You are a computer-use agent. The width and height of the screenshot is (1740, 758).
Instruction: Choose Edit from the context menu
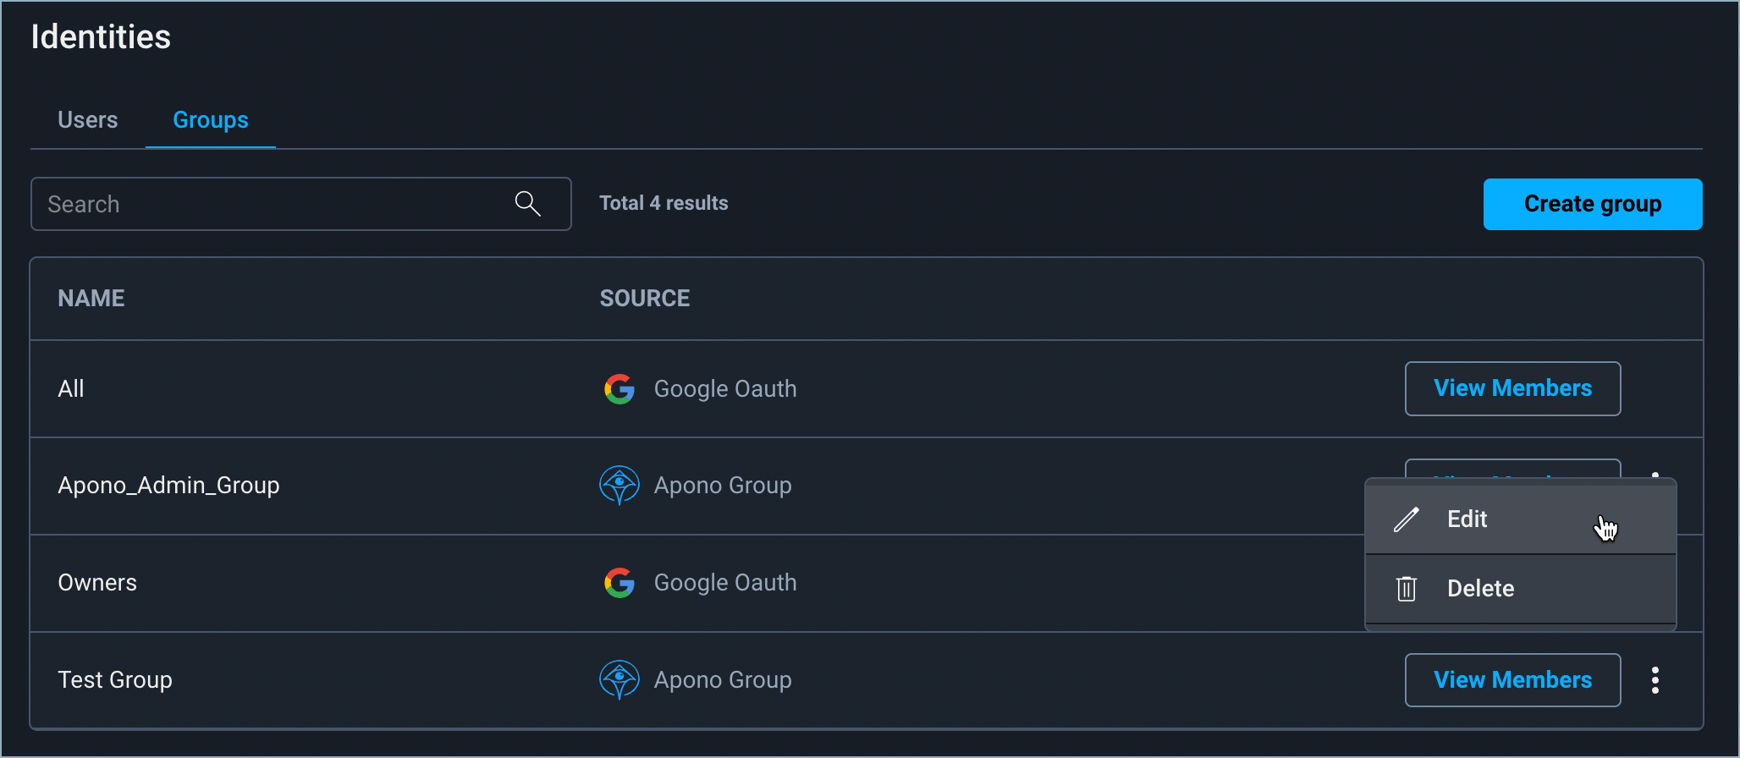(1467, 519)
